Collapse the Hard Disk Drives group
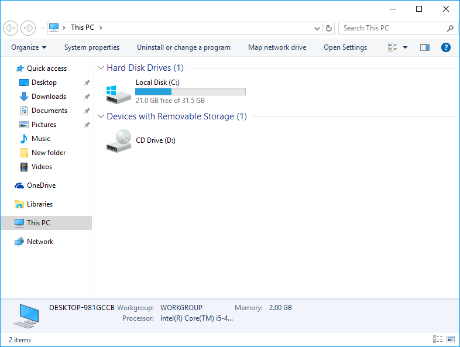Image resolution: width=460 pixels, height=347 pixels. (101, 68)
